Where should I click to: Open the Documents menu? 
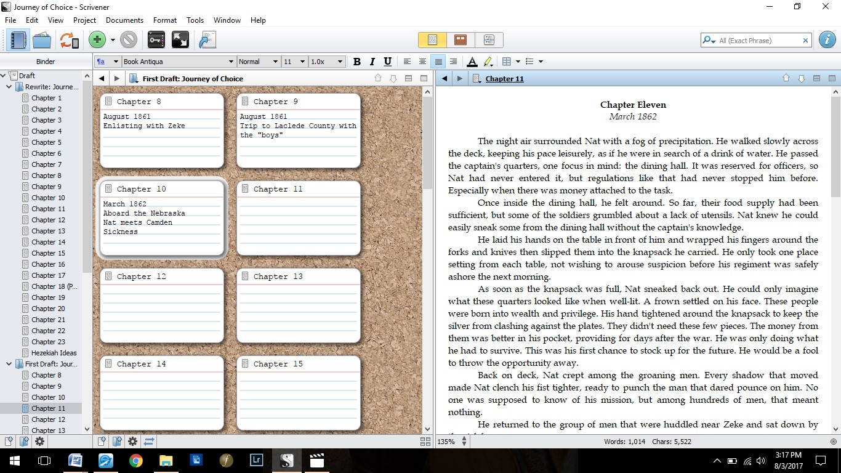click(x=124, y=20)
